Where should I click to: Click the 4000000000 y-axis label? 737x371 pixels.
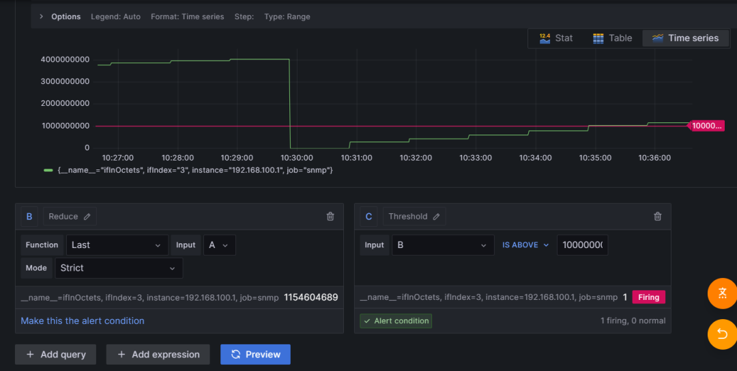click(65, 60)
